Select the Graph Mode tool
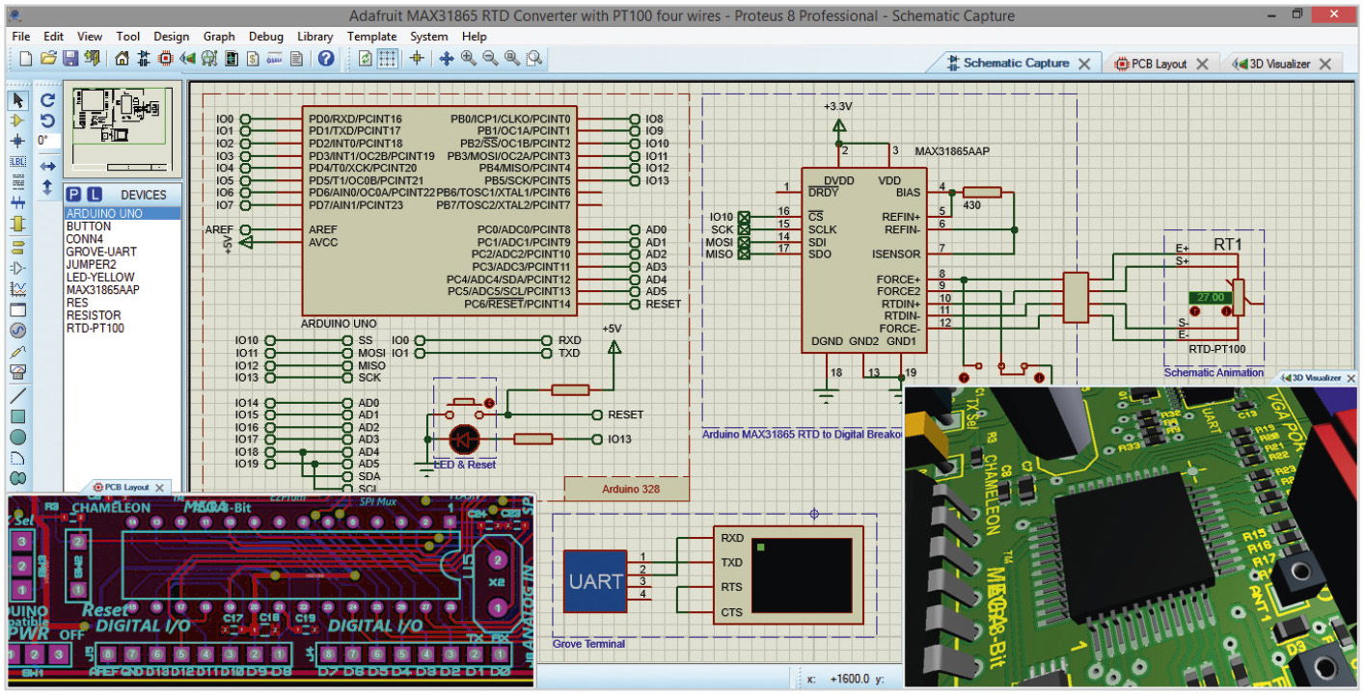This screenshot has width=1364, height=695. tap(17, 289)
